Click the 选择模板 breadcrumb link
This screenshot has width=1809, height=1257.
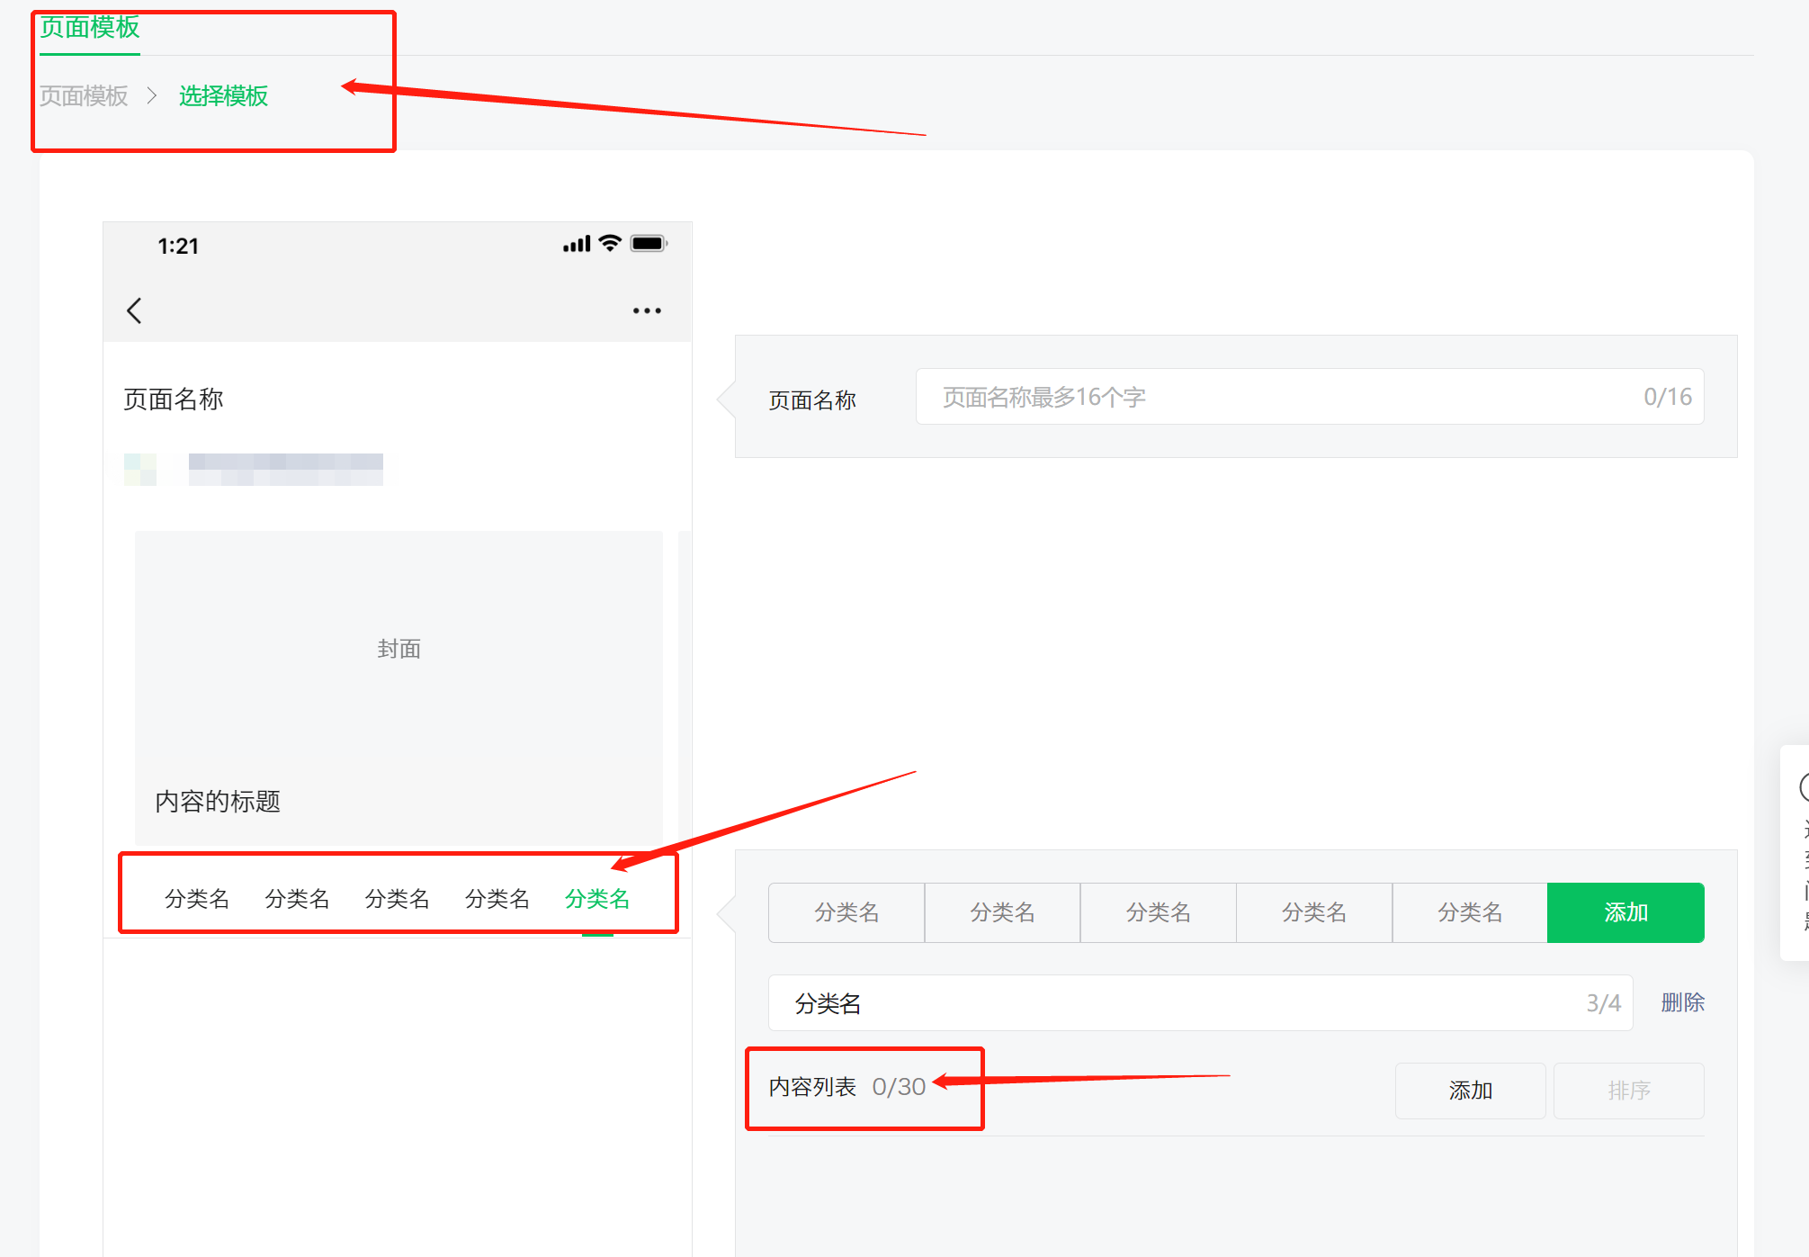click(222, 96)
